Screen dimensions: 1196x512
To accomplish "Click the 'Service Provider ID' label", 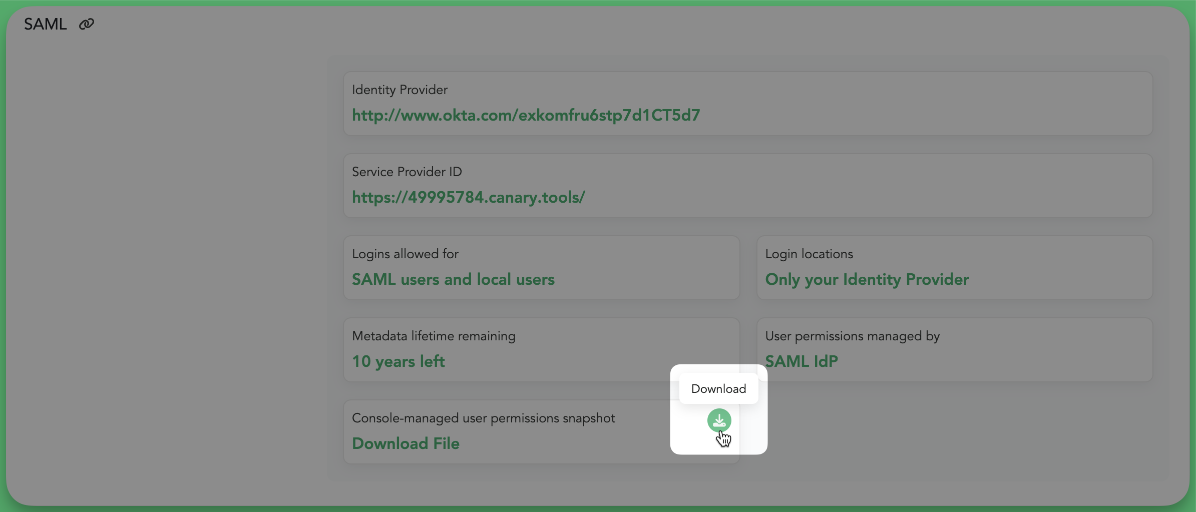I will point(407,172).
